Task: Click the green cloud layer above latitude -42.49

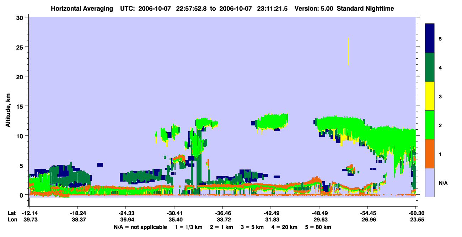Action: tap(272, 122)
